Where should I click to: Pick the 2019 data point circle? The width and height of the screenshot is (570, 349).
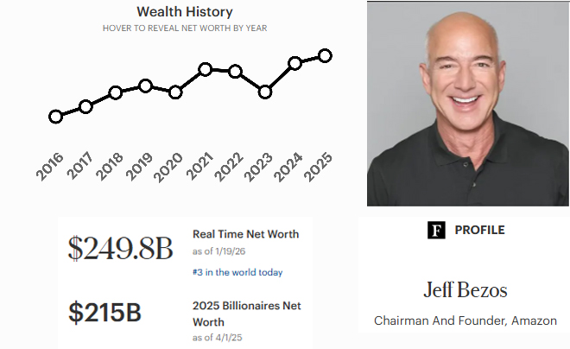click(146, 86)
